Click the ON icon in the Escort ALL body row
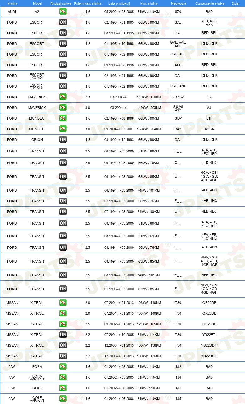This screenshot has width=245, height=404. coord(63,65)
